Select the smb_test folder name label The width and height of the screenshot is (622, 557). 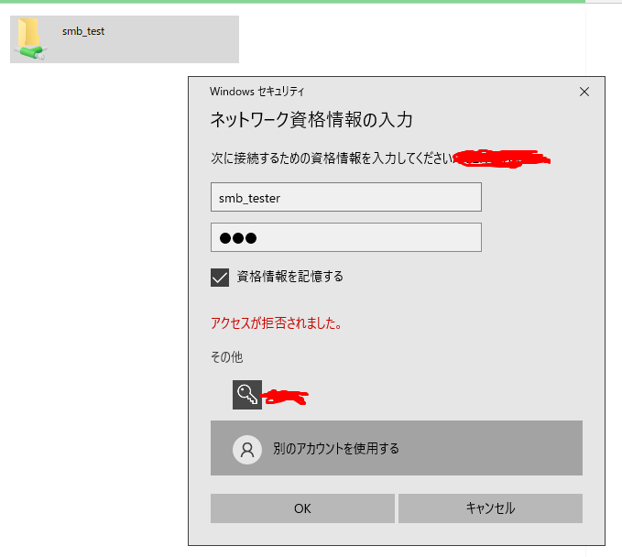point(83,31)
